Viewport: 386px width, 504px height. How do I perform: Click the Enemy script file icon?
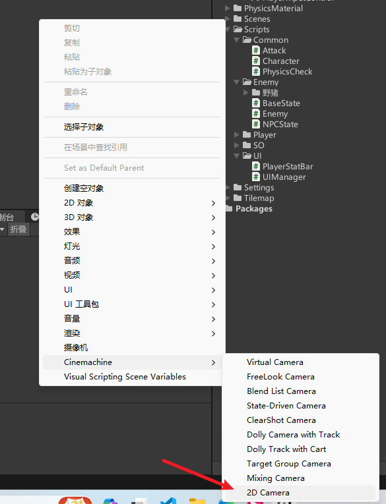tap(256, 114)
